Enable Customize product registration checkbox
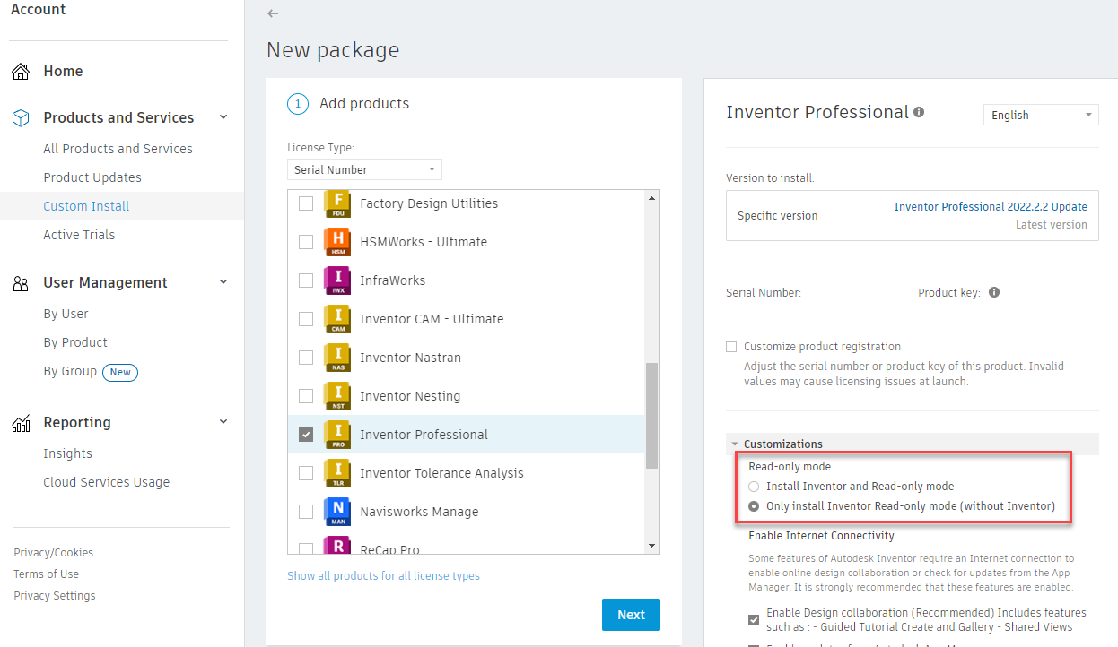Image resolution: width=1118 pixels, height=647 pixels. coord(731,347)
